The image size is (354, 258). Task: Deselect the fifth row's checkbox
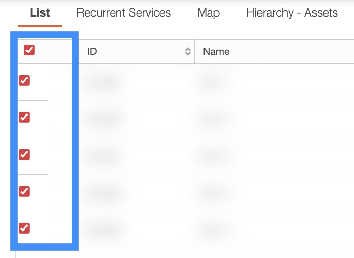pyautogui.click(x=24, y=228)
